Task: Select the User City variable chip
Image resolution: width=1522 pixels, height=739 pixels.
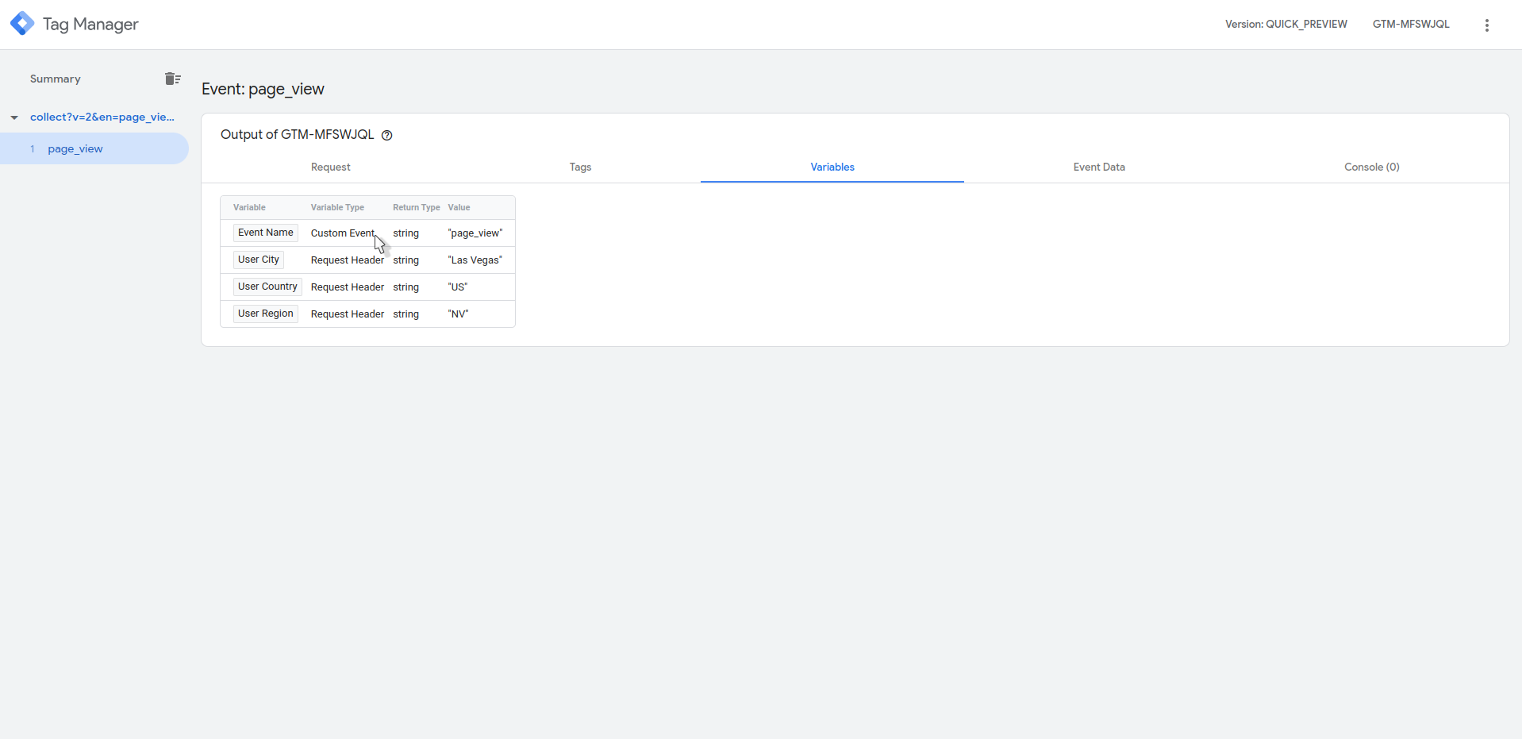Action: pos(258,259)
